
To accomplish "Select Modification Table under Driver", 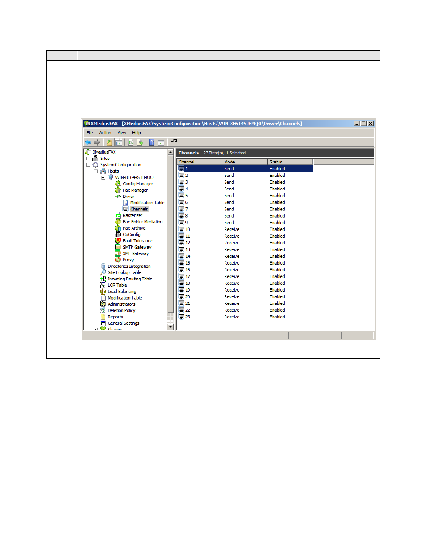I will click(147, 203).
